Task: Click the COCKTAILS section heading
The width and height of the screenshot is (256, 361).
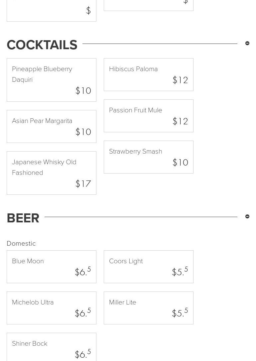Action: [42, 45]
